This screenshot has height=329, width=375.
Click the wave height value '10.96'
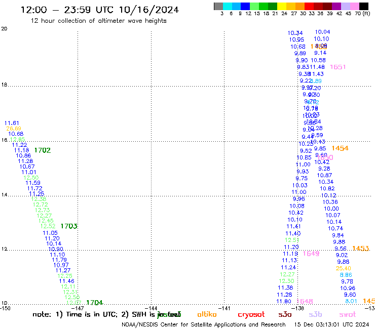(348, 288)
